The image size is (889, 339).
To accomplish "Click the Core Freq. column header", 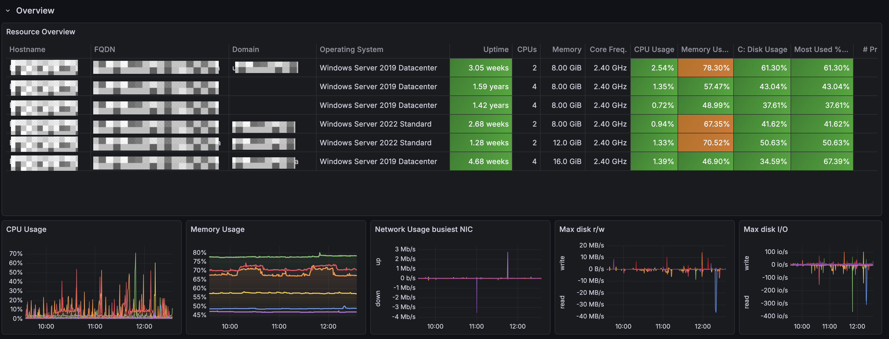I will [x=608, y=49].
